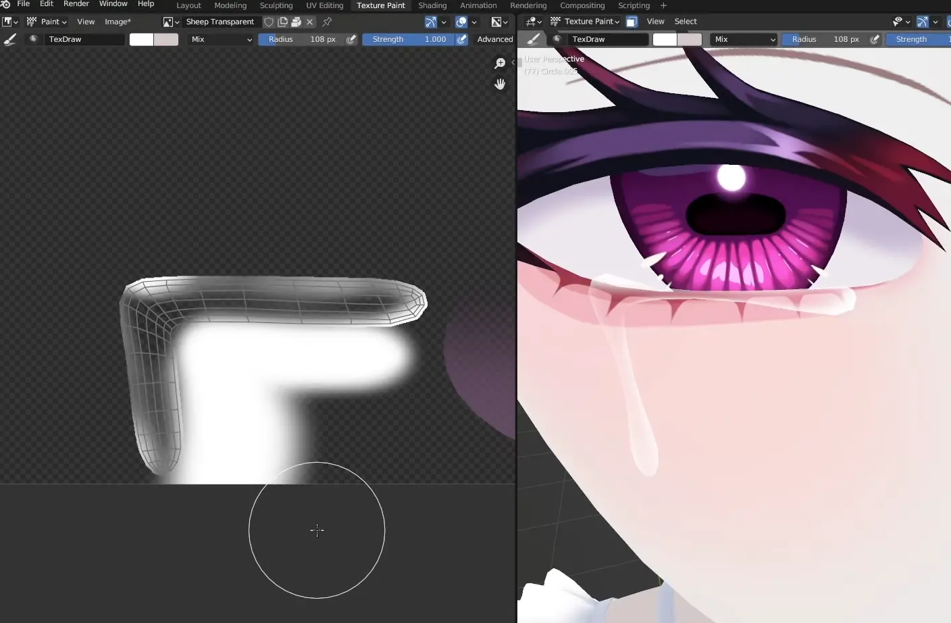Viewport: 951px width, 623px height.
Task: Unlink the Sheep Transparent image with X
Action: coord(310,22)
